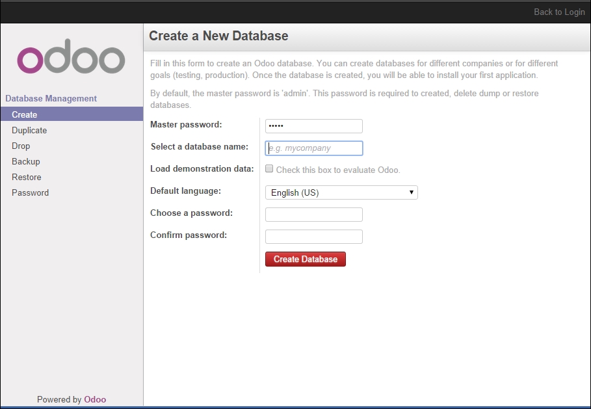Click the Master password field

click(314, 126)
